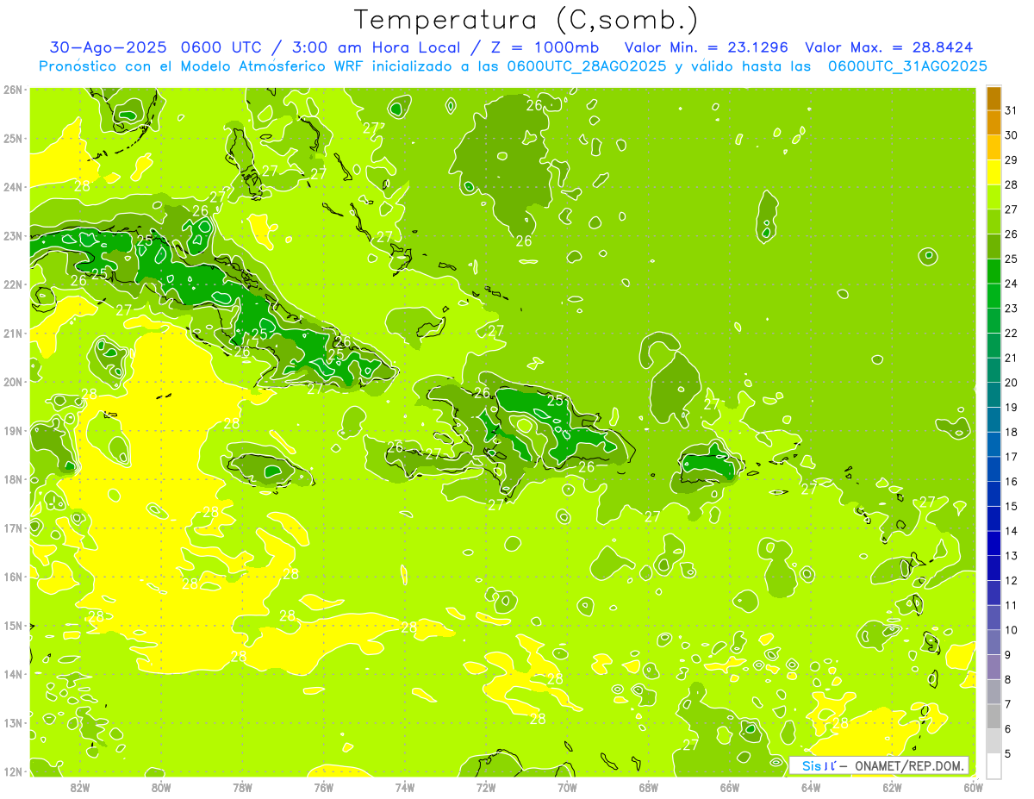The width and height of the screenshot is (1034, 799).
Task: Choose the lime legend swatch between 27 and 28
Action: (994, 197)
